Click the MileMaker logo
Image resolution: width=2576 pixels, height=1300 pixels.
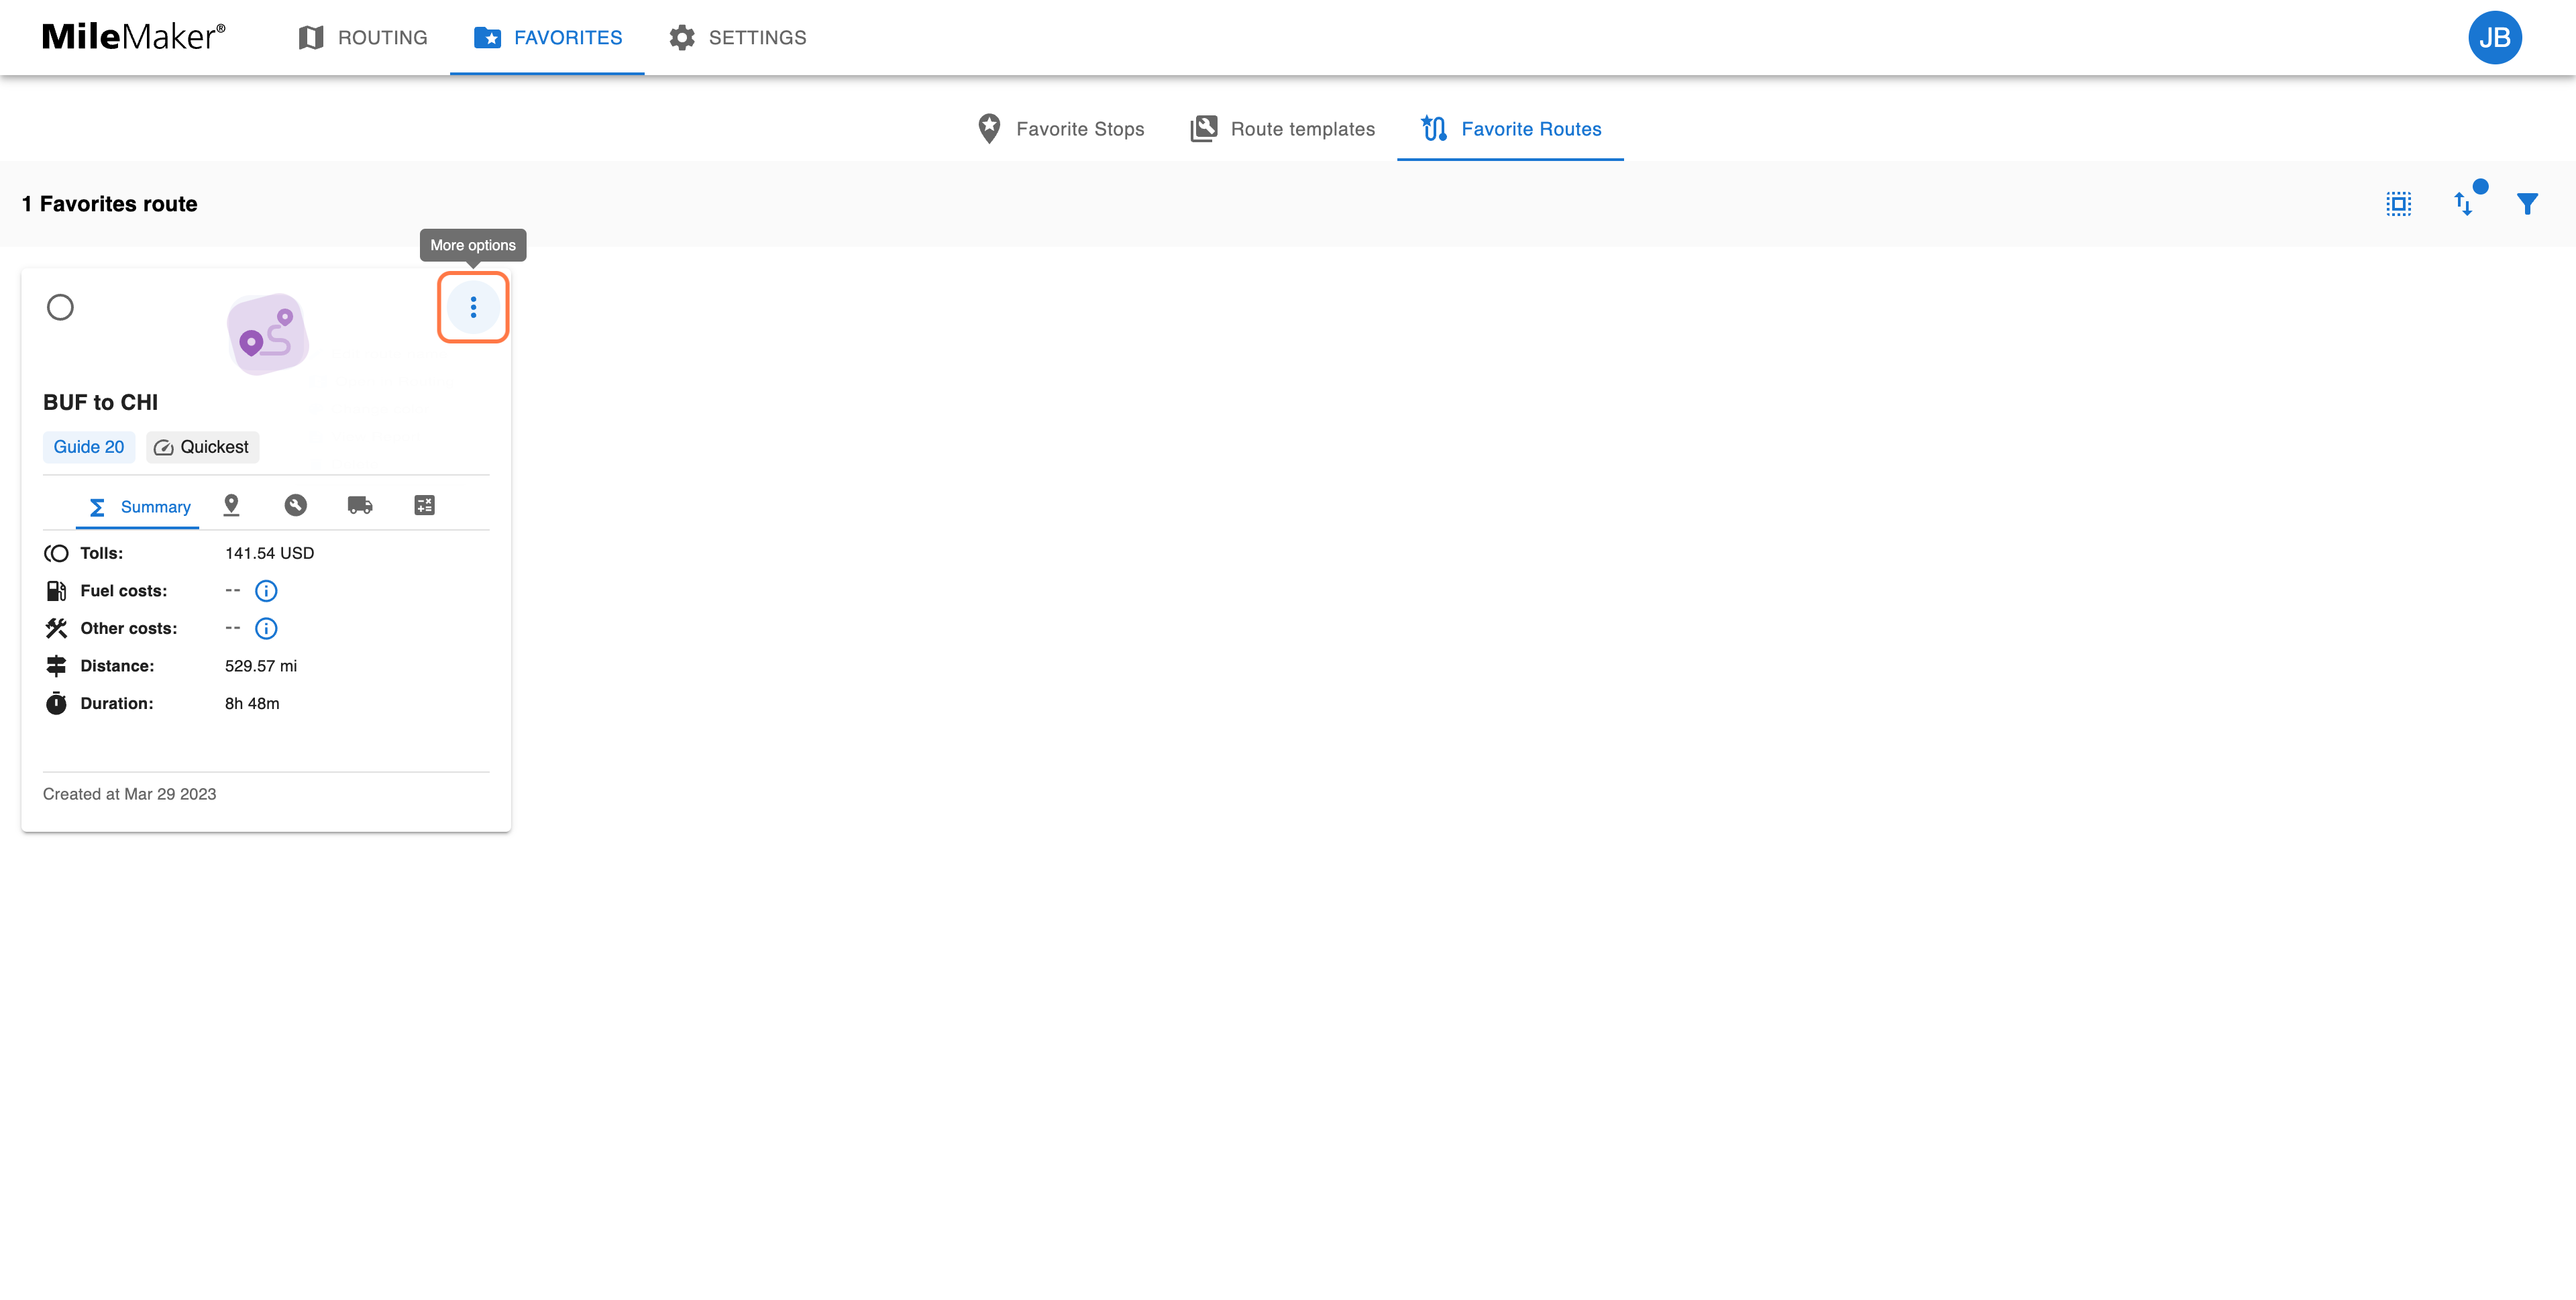(133, 37)
